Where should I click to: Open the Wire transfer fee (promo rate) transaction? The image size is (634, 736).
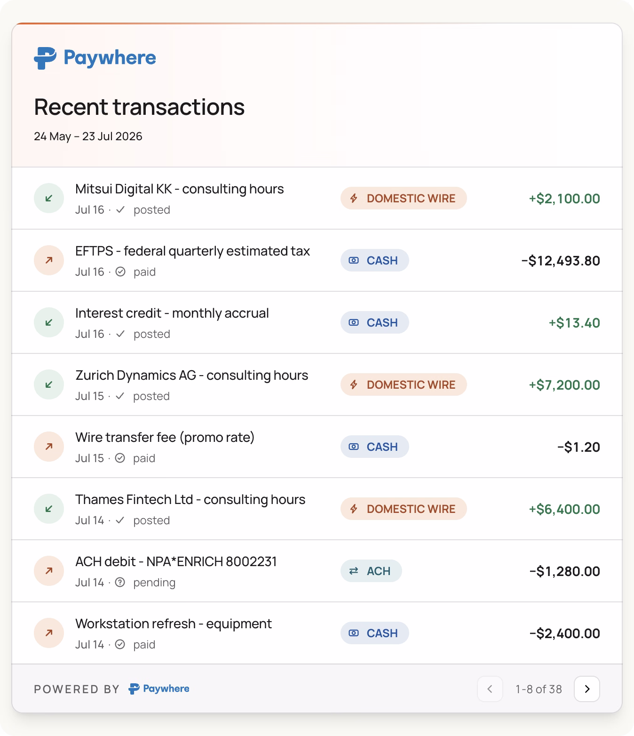(317, 447)
